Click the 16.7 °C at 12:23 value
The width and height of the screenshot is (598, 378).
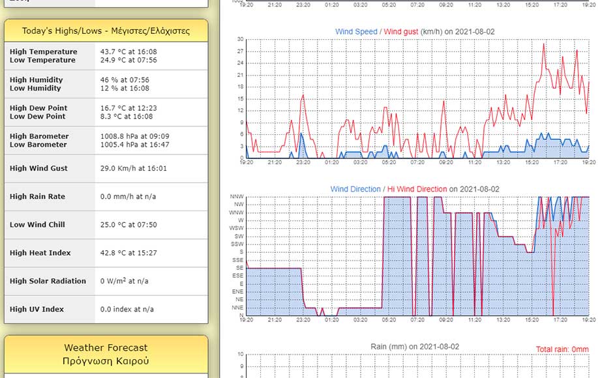click(128, 108)
